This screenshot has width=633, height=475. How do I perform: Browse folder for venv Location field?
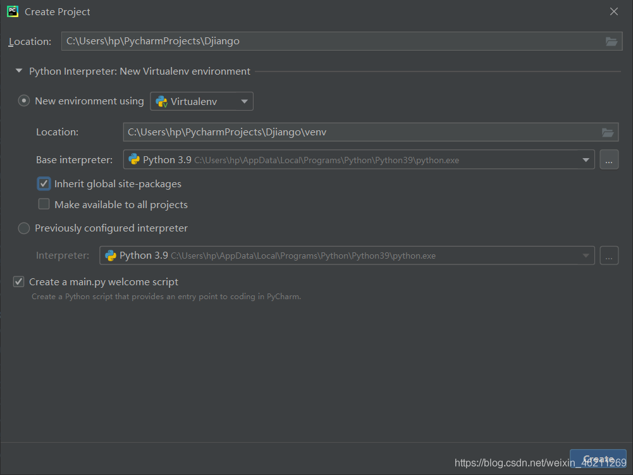(608, 132)
